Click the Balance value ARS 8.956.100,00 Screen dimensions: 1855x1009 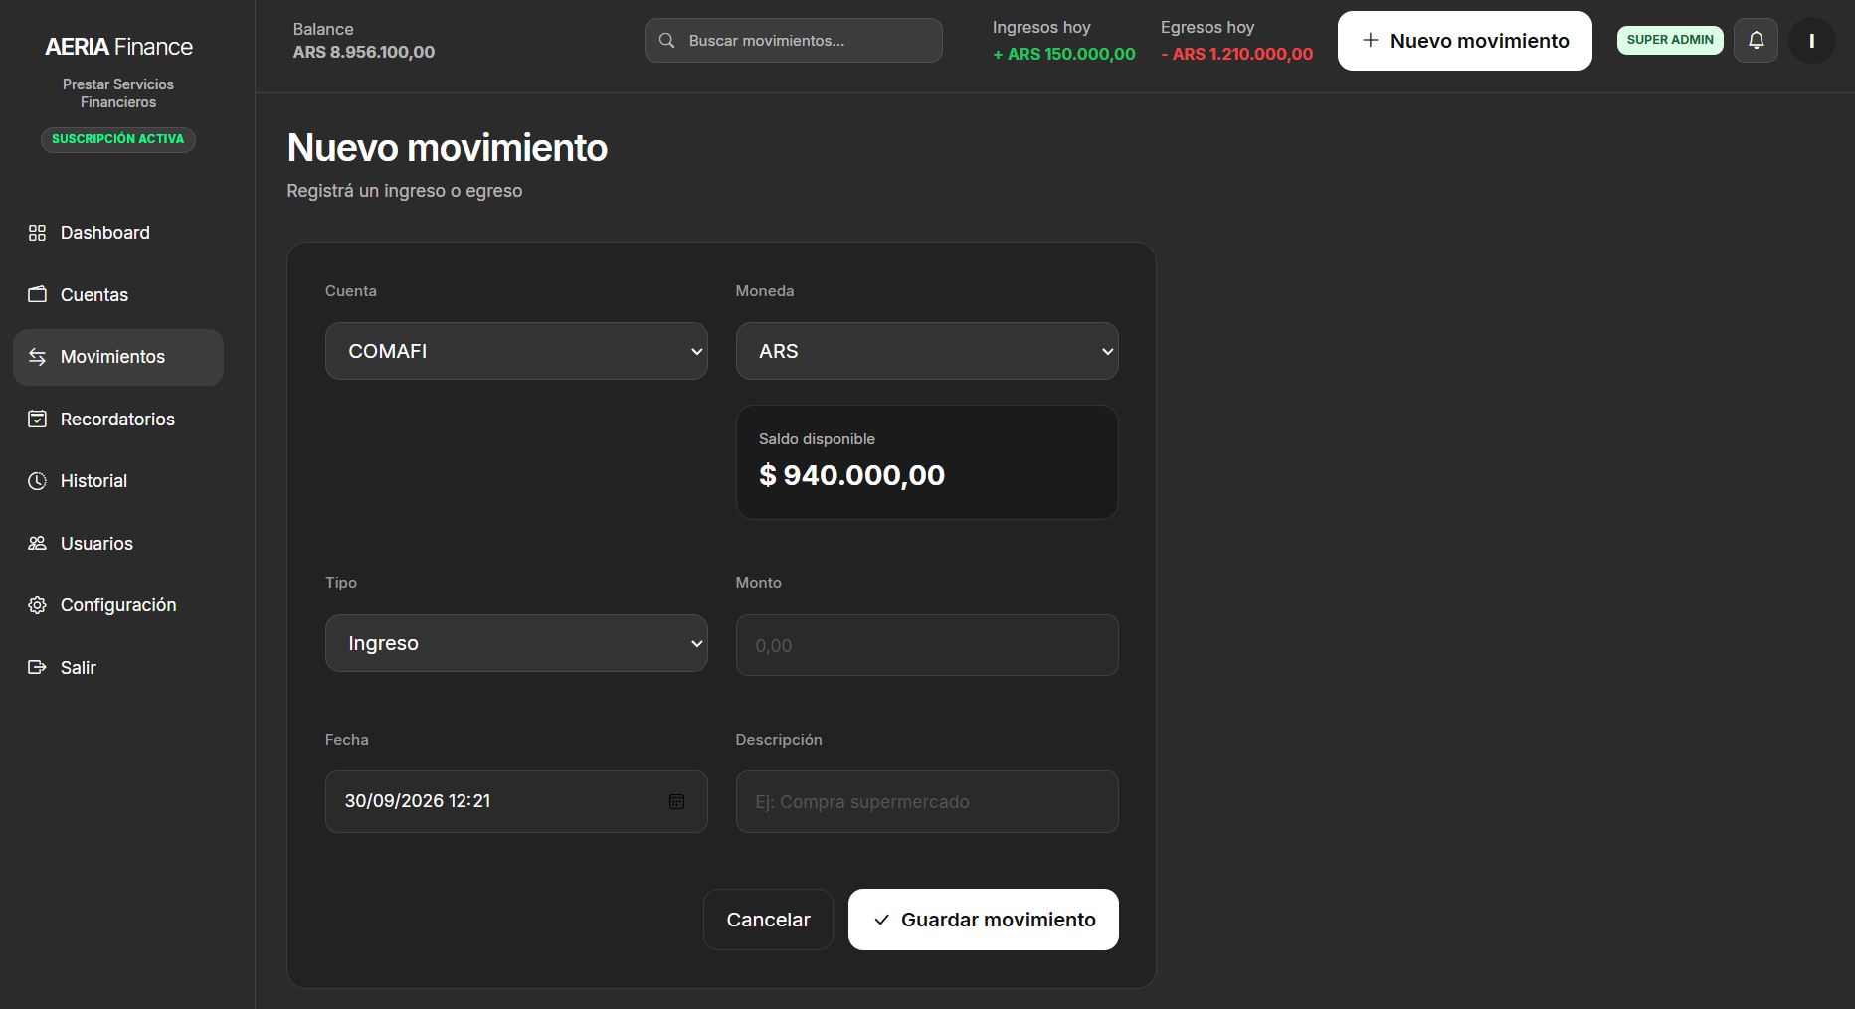tap(364, 52)
